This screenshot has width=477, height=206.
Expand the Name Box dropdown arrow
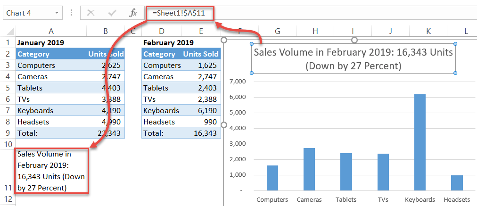[x=57, y=13]
